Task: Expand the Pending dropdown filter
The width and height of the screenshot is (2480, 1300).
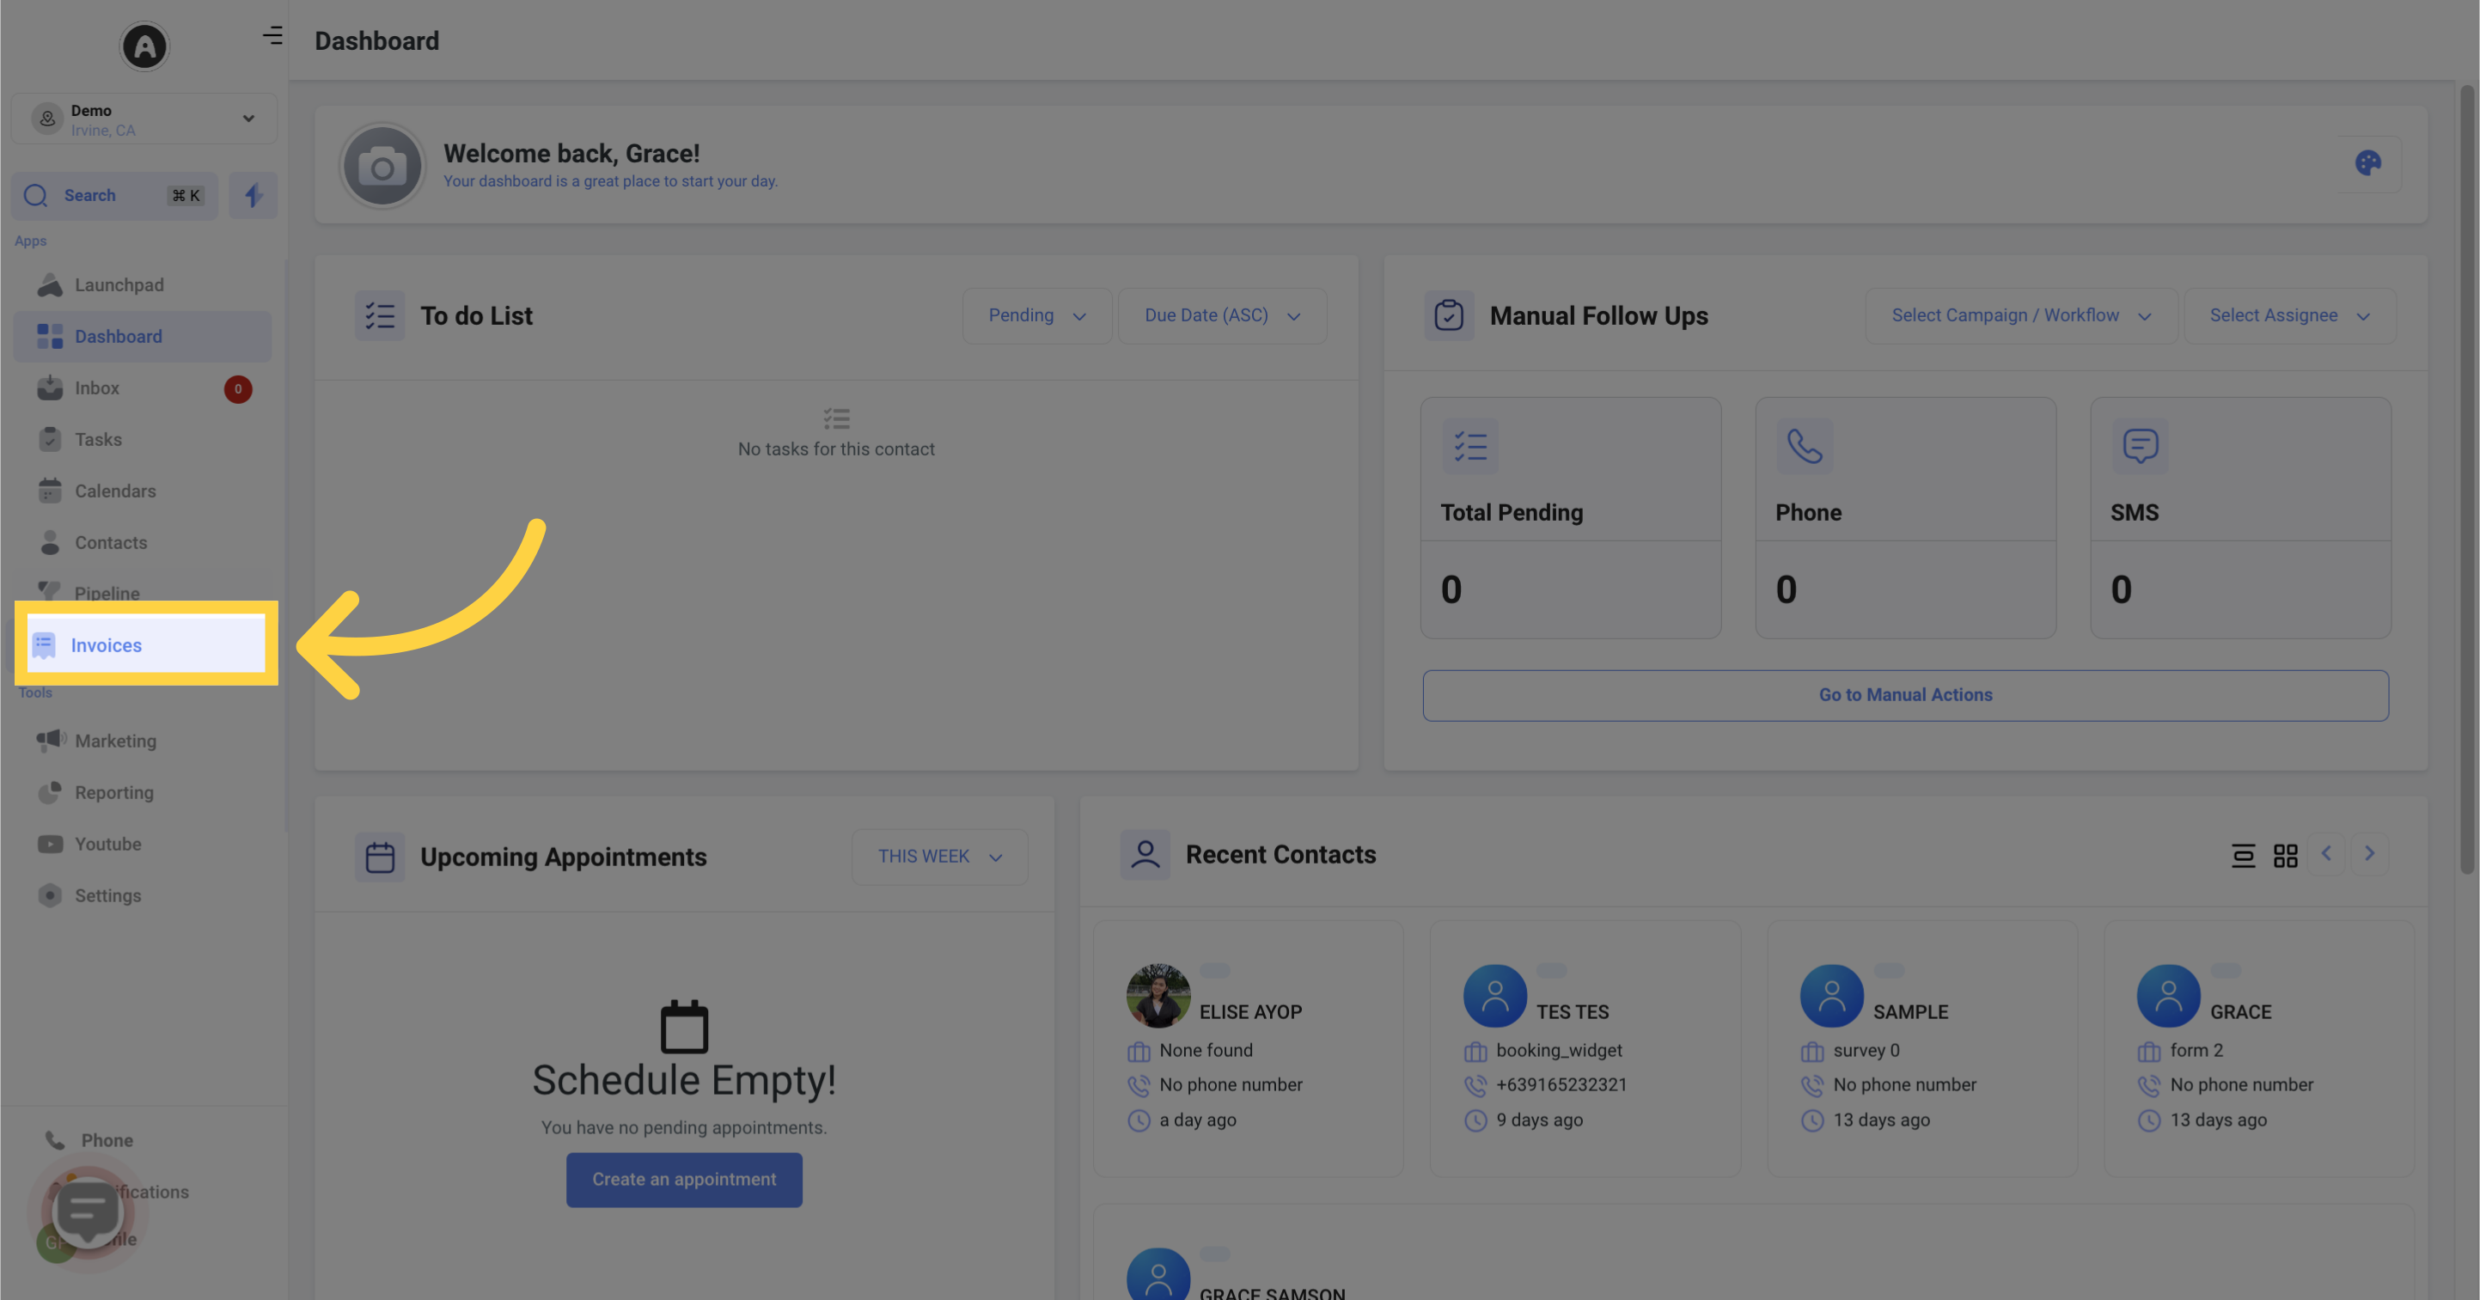Action: [1033, 314]
